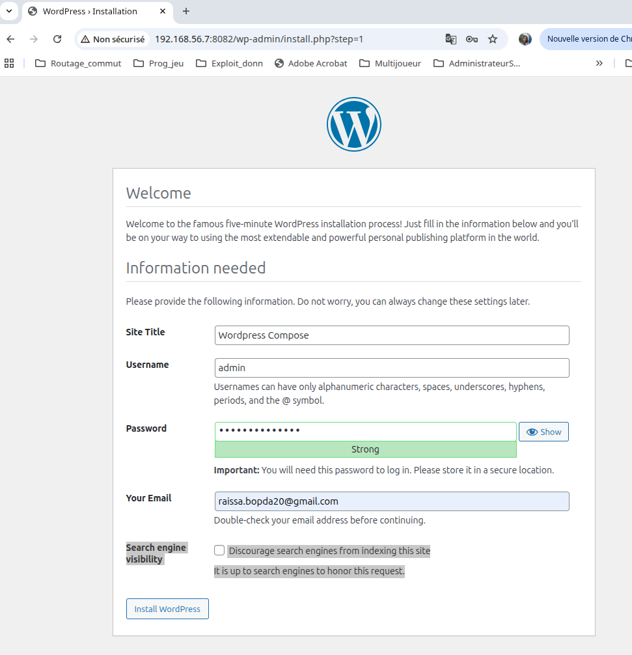Image resolution: width=632 pixels, height=655 pixels.
Task: Click the Strong password strength meter
Action: pyautogui.click(x=365, y=449)
